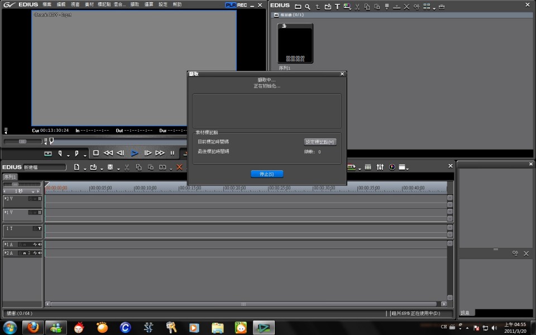Open the 擷取 (Capture) menu

tap(135, 4)
